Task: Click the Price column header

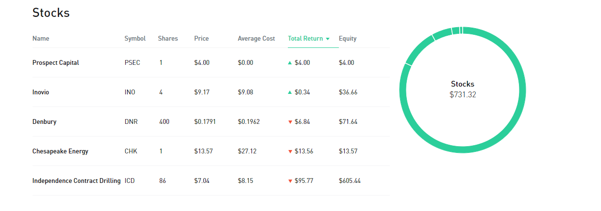Action: (201, 39)
